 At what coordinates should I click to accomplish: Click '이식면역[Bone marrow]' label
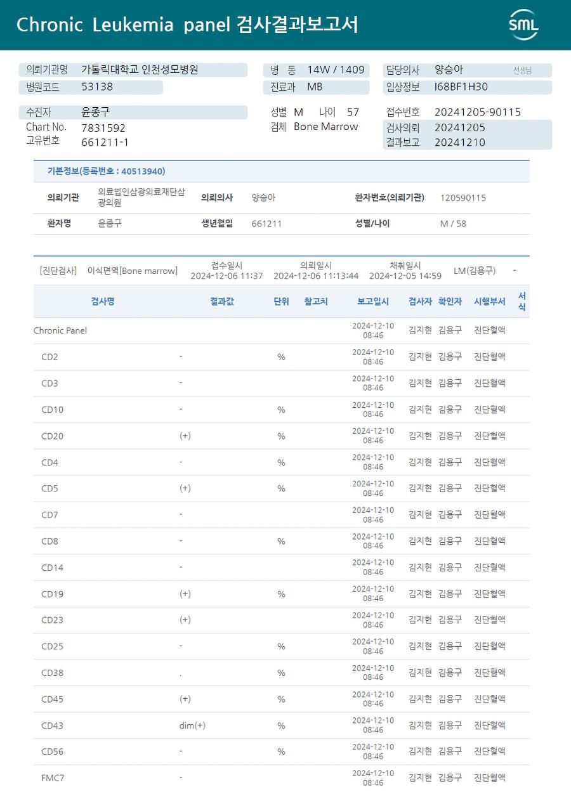[133, 271]
